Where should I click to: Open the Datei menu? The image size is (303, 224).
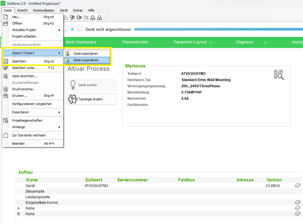point(8,10)
